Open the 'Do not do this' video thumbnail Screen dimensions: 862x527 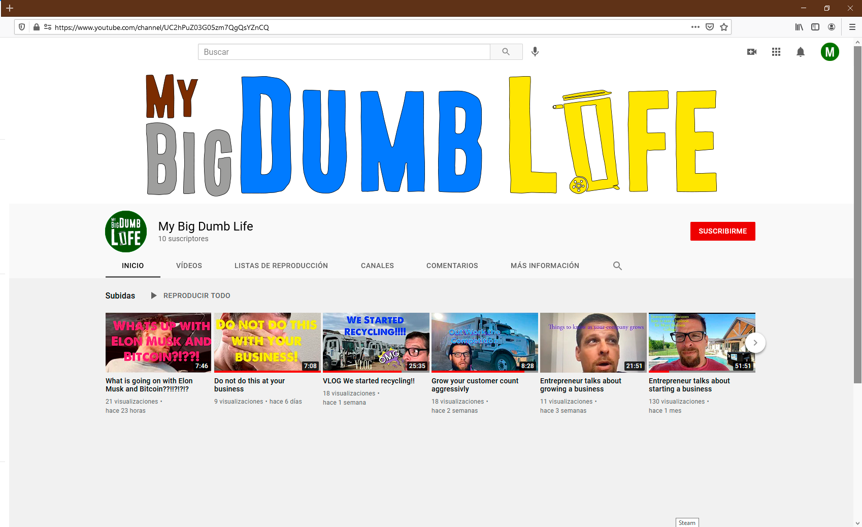click(267, 343)
